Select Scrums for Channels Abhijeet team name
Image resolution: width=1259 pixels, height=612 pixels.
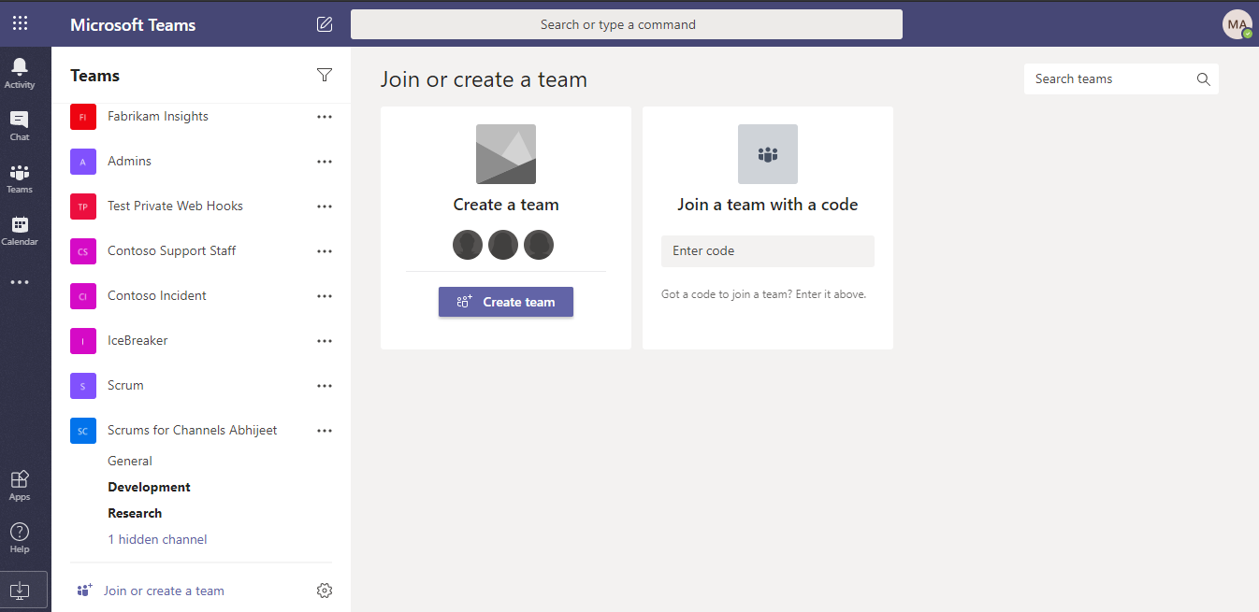click(193, 431)
